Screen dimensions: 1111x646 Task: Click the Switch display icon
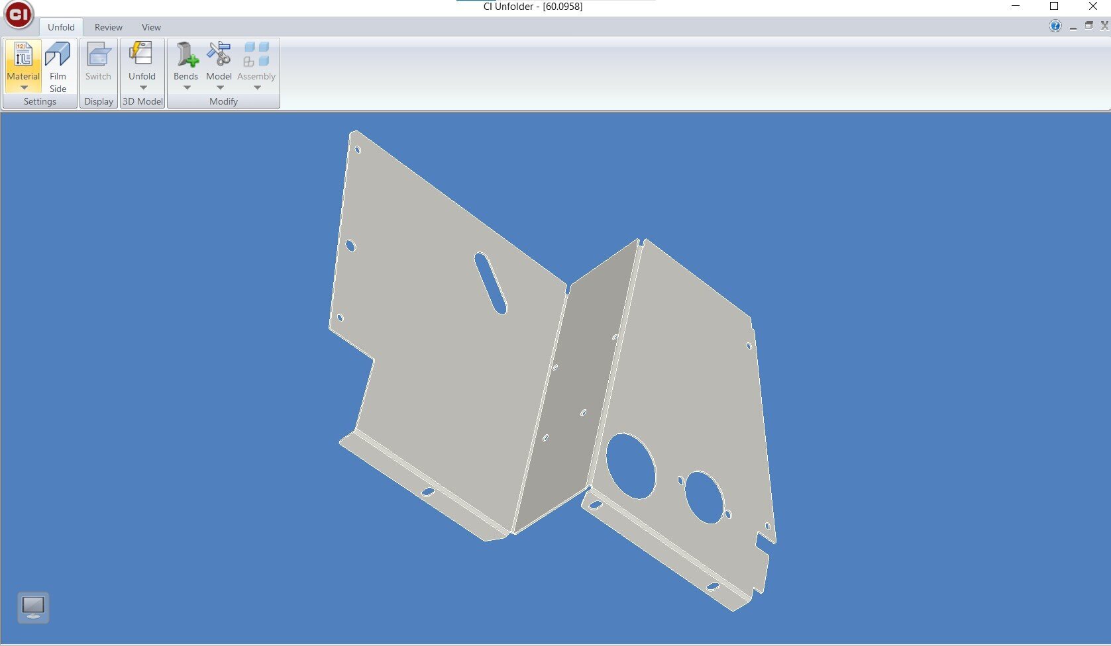tap(98, 54)
